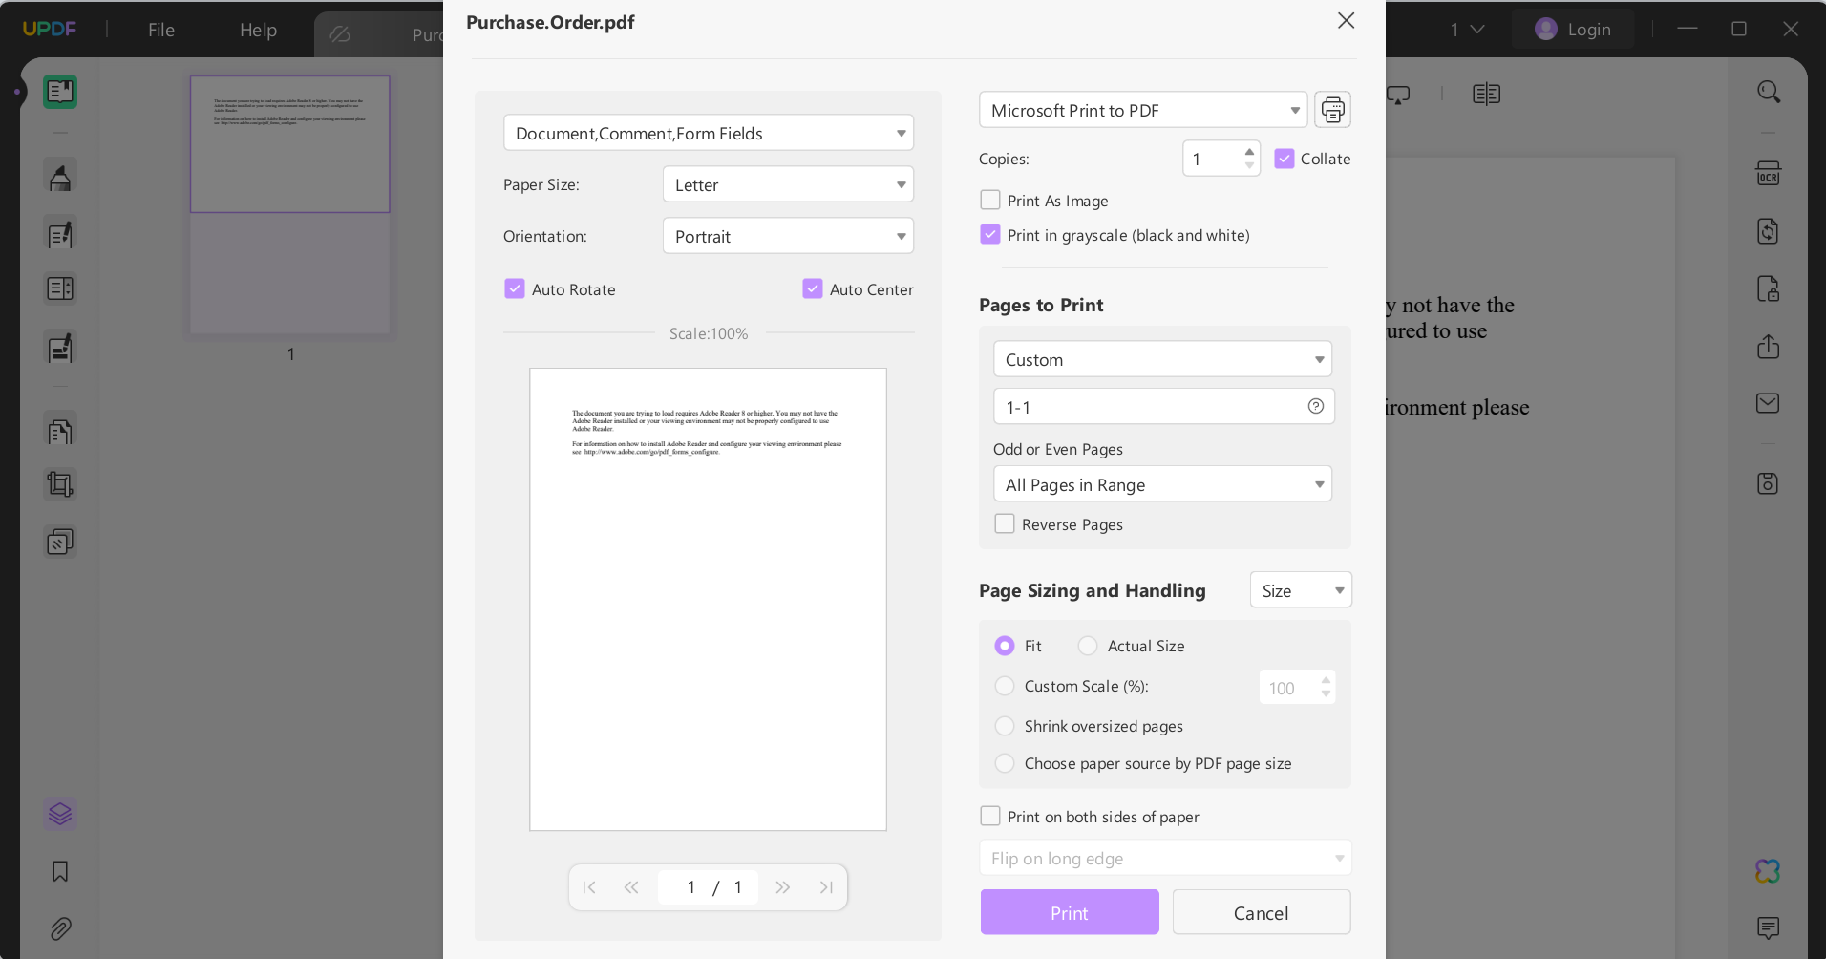Open the attachments paperclip icon
The width and height of the screenshot is (1826, 959).
(60, 927)
